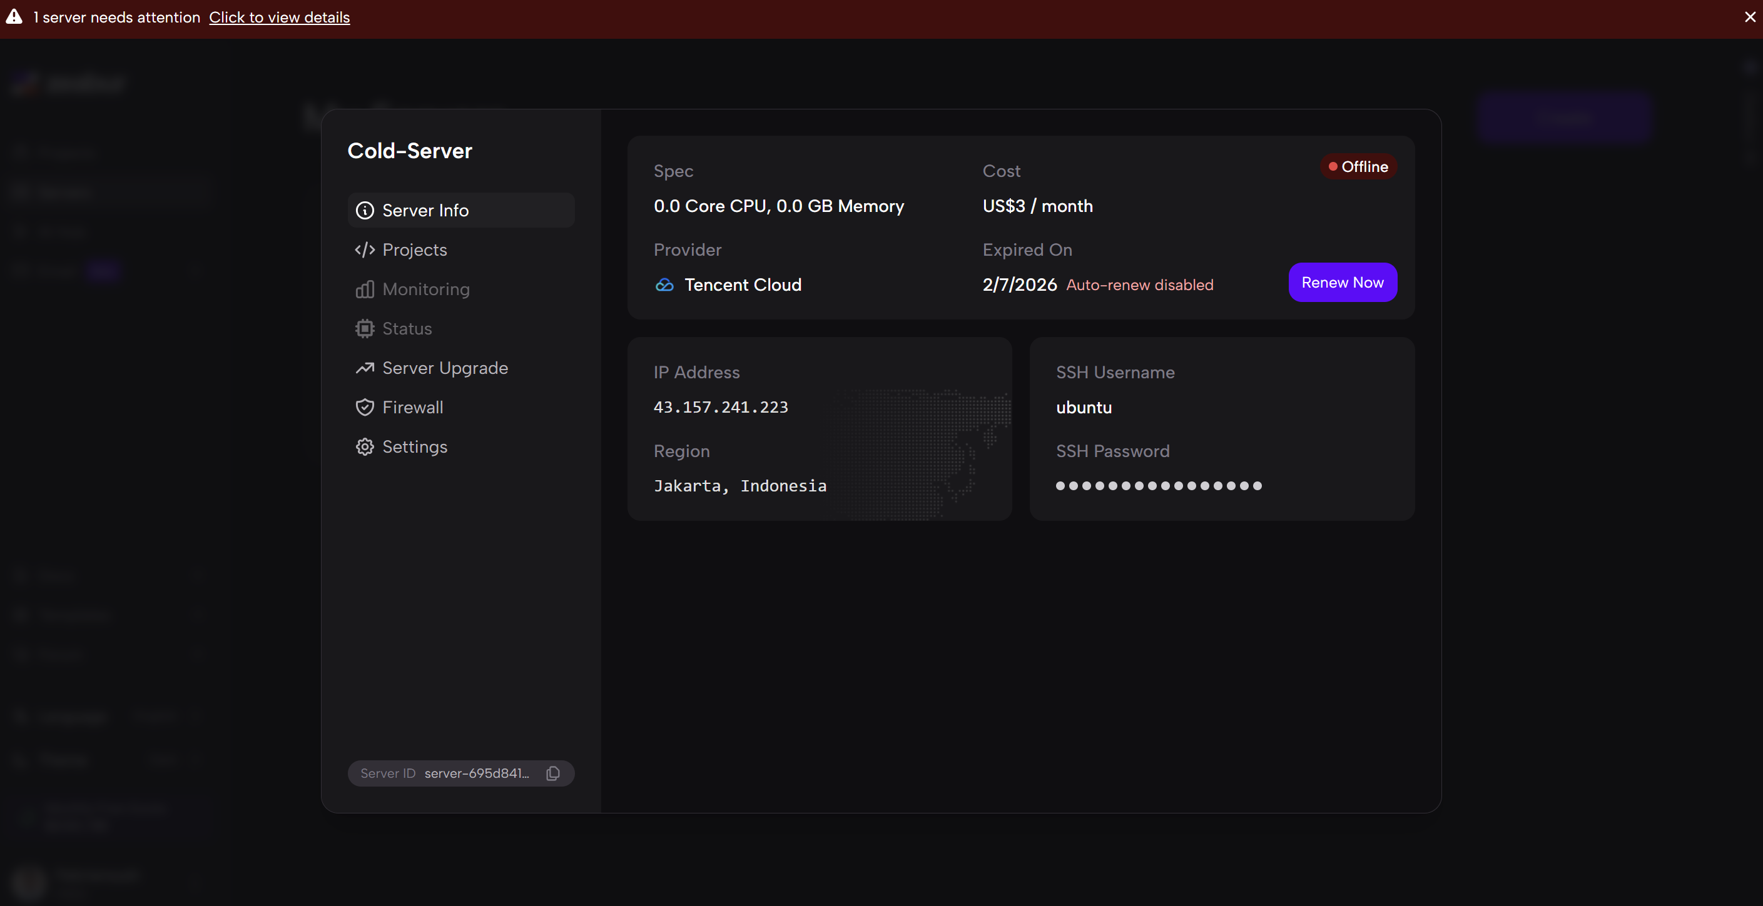Image resolution: width=1763 pixels, height=906 pixels.
Task: Dismiss the server attention banner
Action: [x=1749, y=17]
